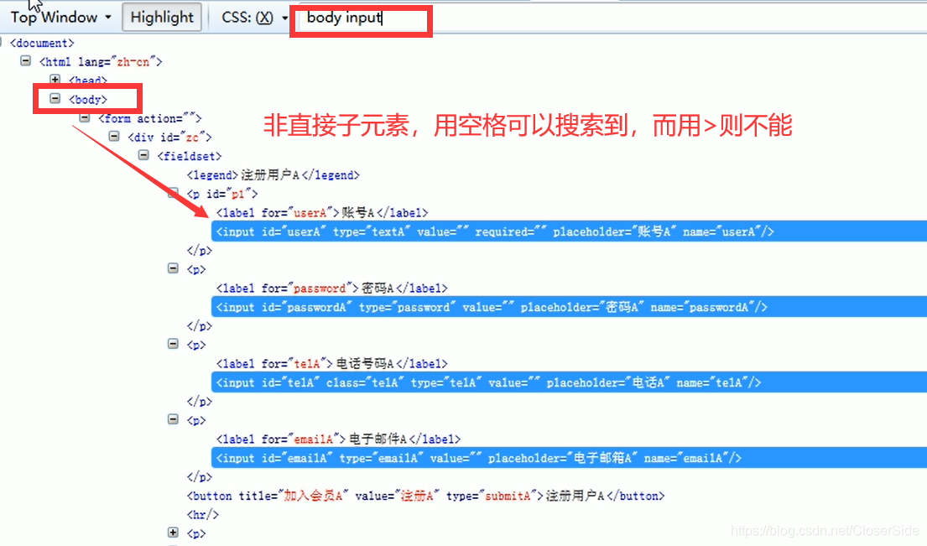Select the highlighted input id="emailA" row
The height and width of the screenshot is (546, 927).
(x=569, y=458)
